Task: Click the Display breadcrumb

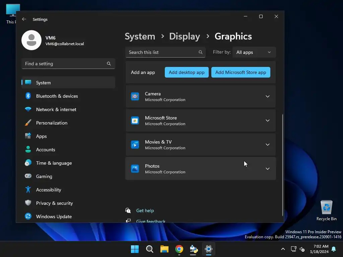Action: tap(185, 36)
